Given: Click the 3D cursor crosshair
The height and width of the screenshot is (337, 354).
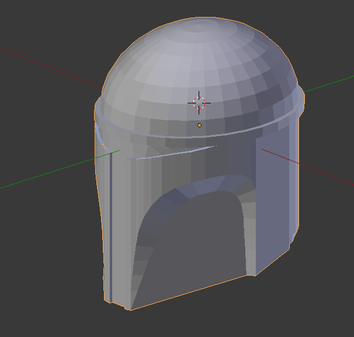Looking at the screenshot, I should (199, 103).
